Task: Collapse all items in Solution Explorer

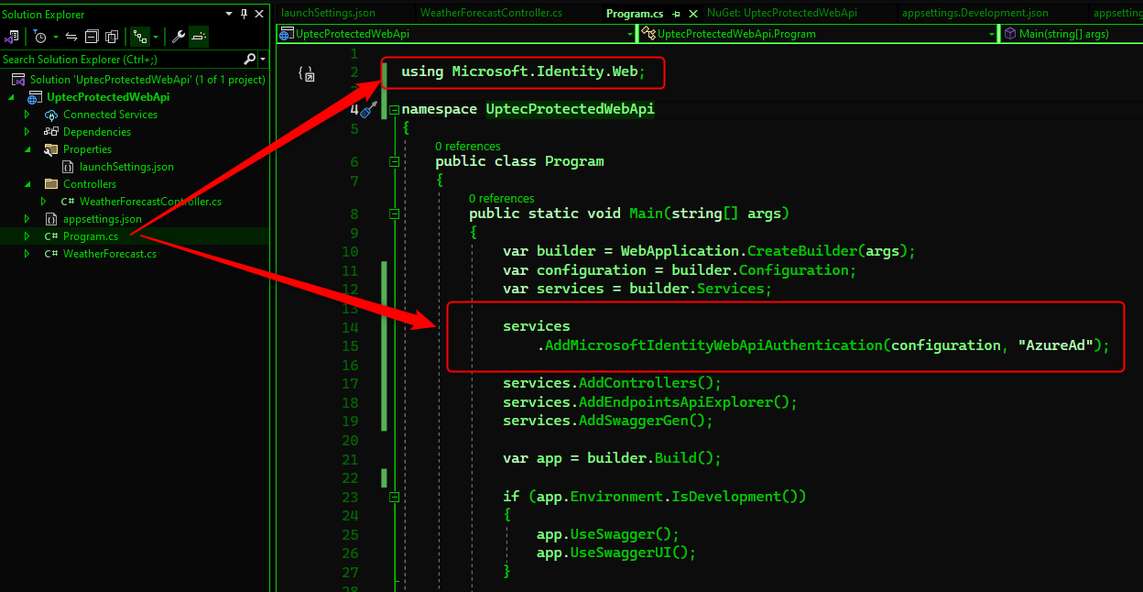Action: pos(92,37)
